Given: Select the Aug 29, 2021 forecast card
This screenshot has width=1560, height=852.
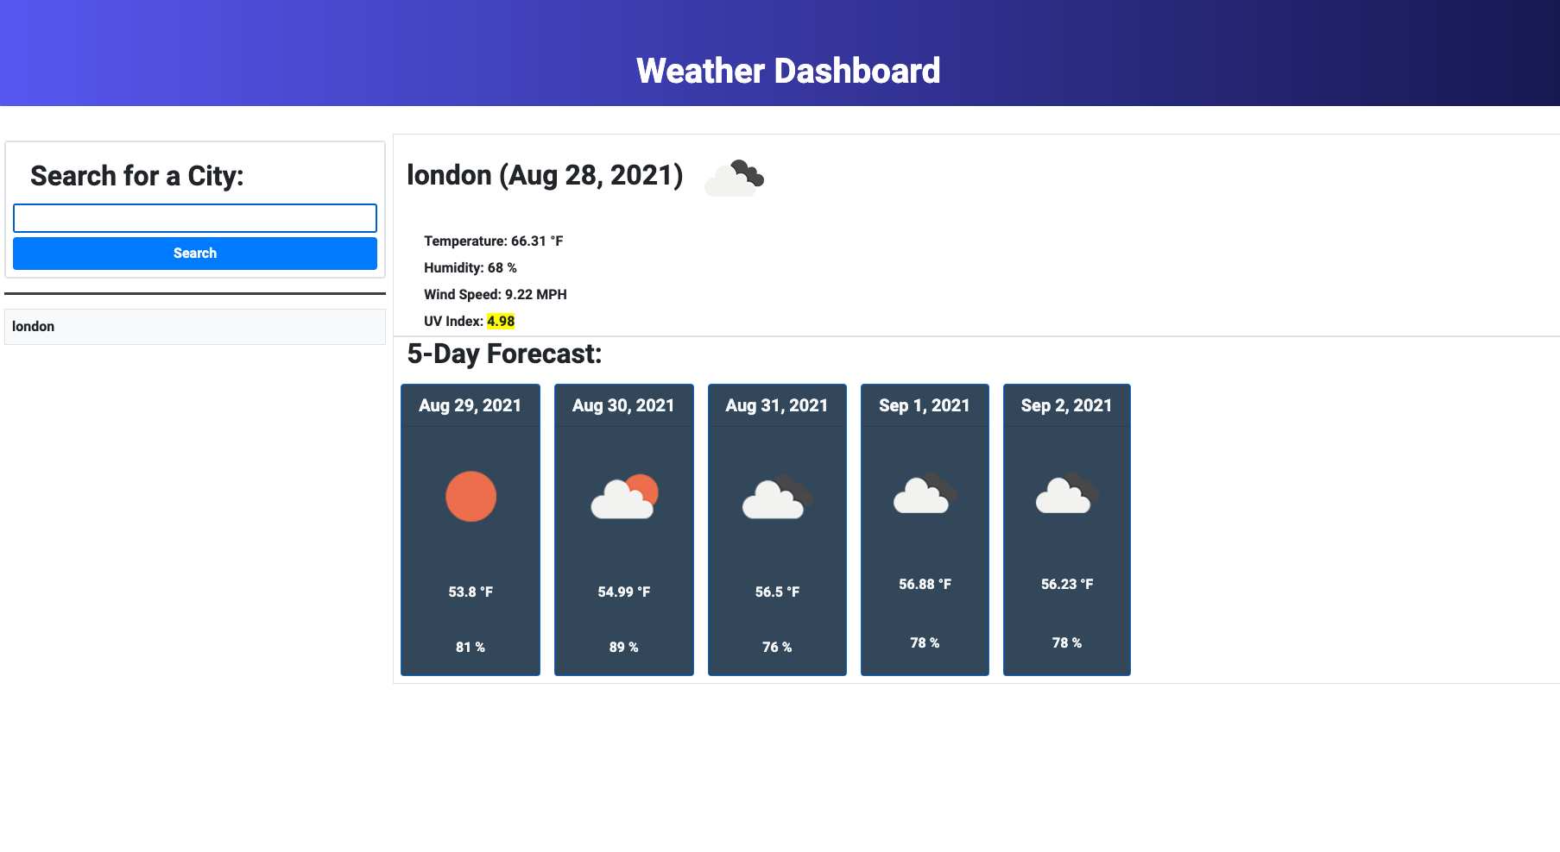Looking at the screenshot, I should (470, 529).
